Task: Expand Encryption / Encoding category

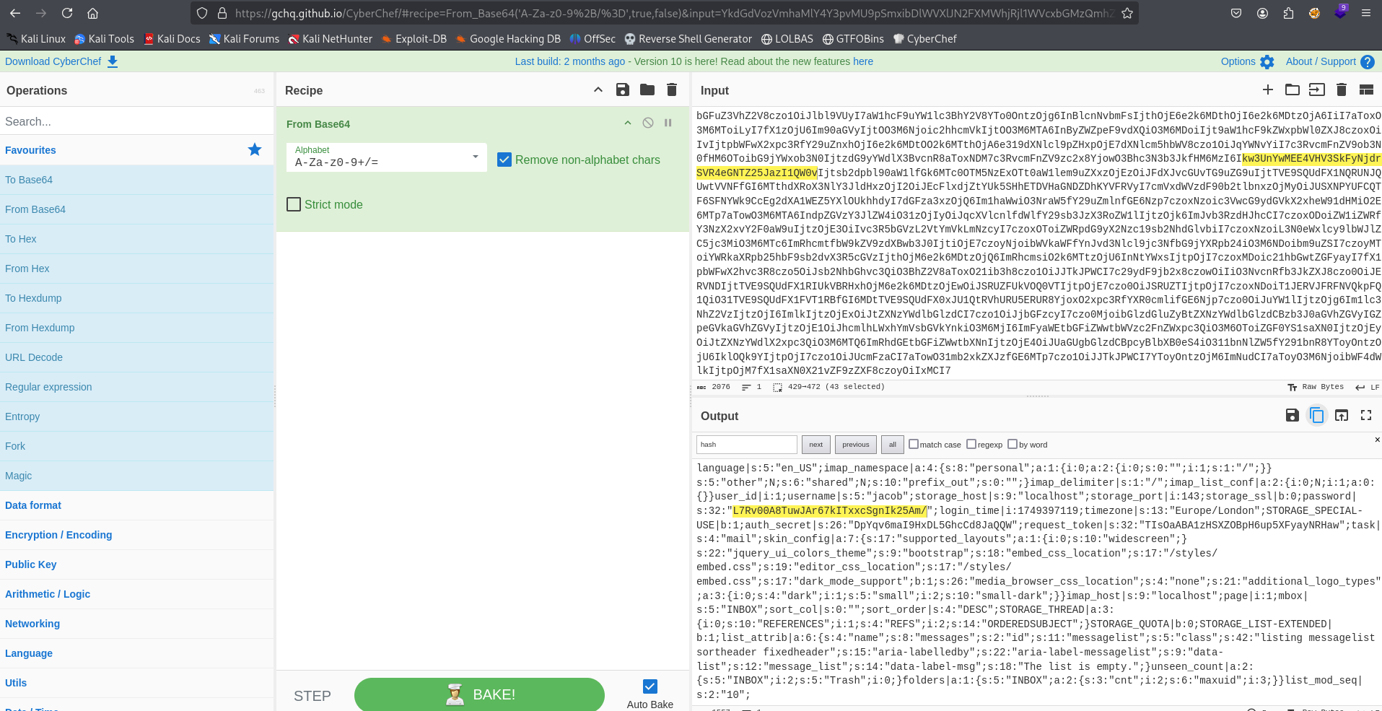Action: (x=58, y=535)
